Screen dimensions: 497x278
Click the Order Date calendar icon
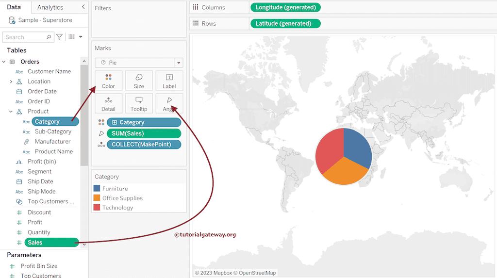19,92
